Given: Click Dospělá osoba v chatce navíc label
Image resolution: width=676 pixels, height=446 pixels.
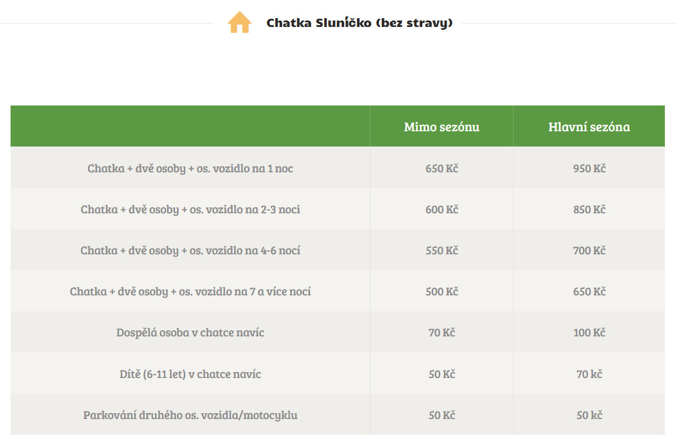Looking at the screenshot, I should coord(191,333).
